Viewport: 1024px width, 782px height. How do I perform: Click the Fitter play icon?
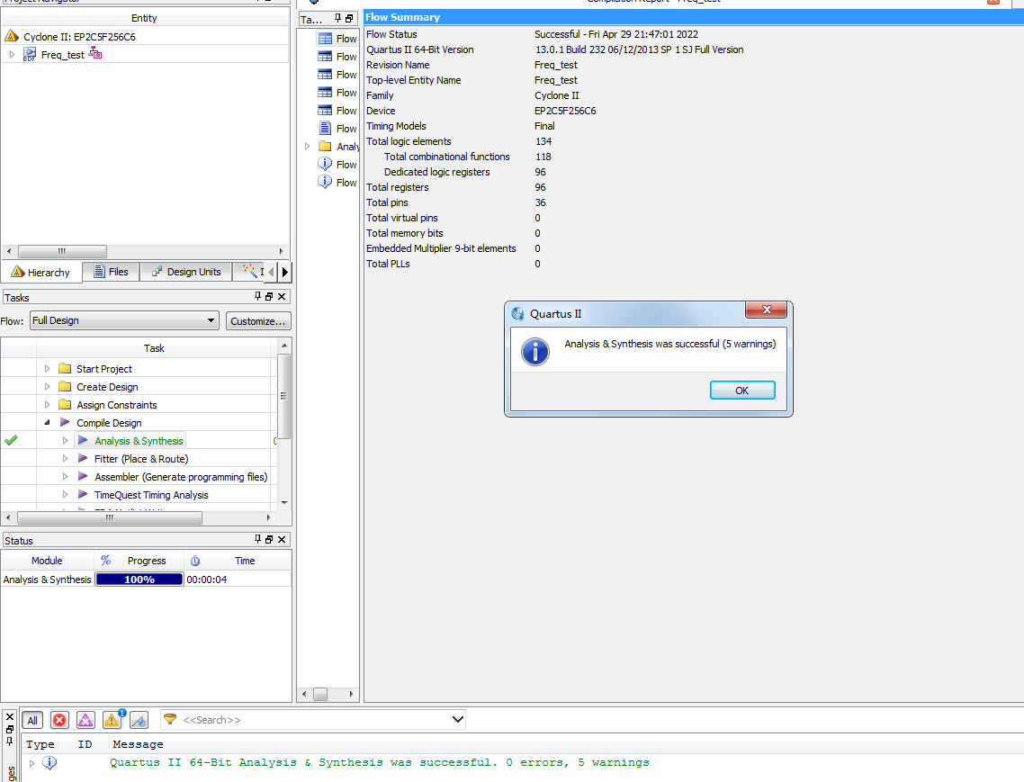[x=83, y=458]
